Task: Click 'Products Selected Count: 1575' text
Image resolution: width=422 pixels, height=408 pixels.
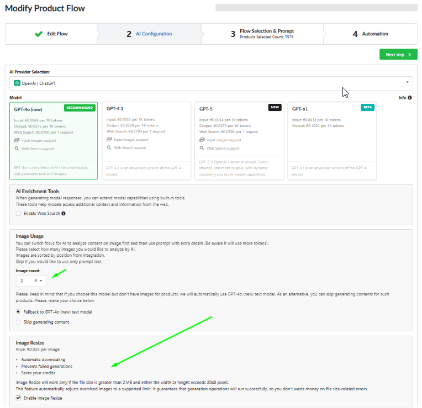Action: (266, 37)
